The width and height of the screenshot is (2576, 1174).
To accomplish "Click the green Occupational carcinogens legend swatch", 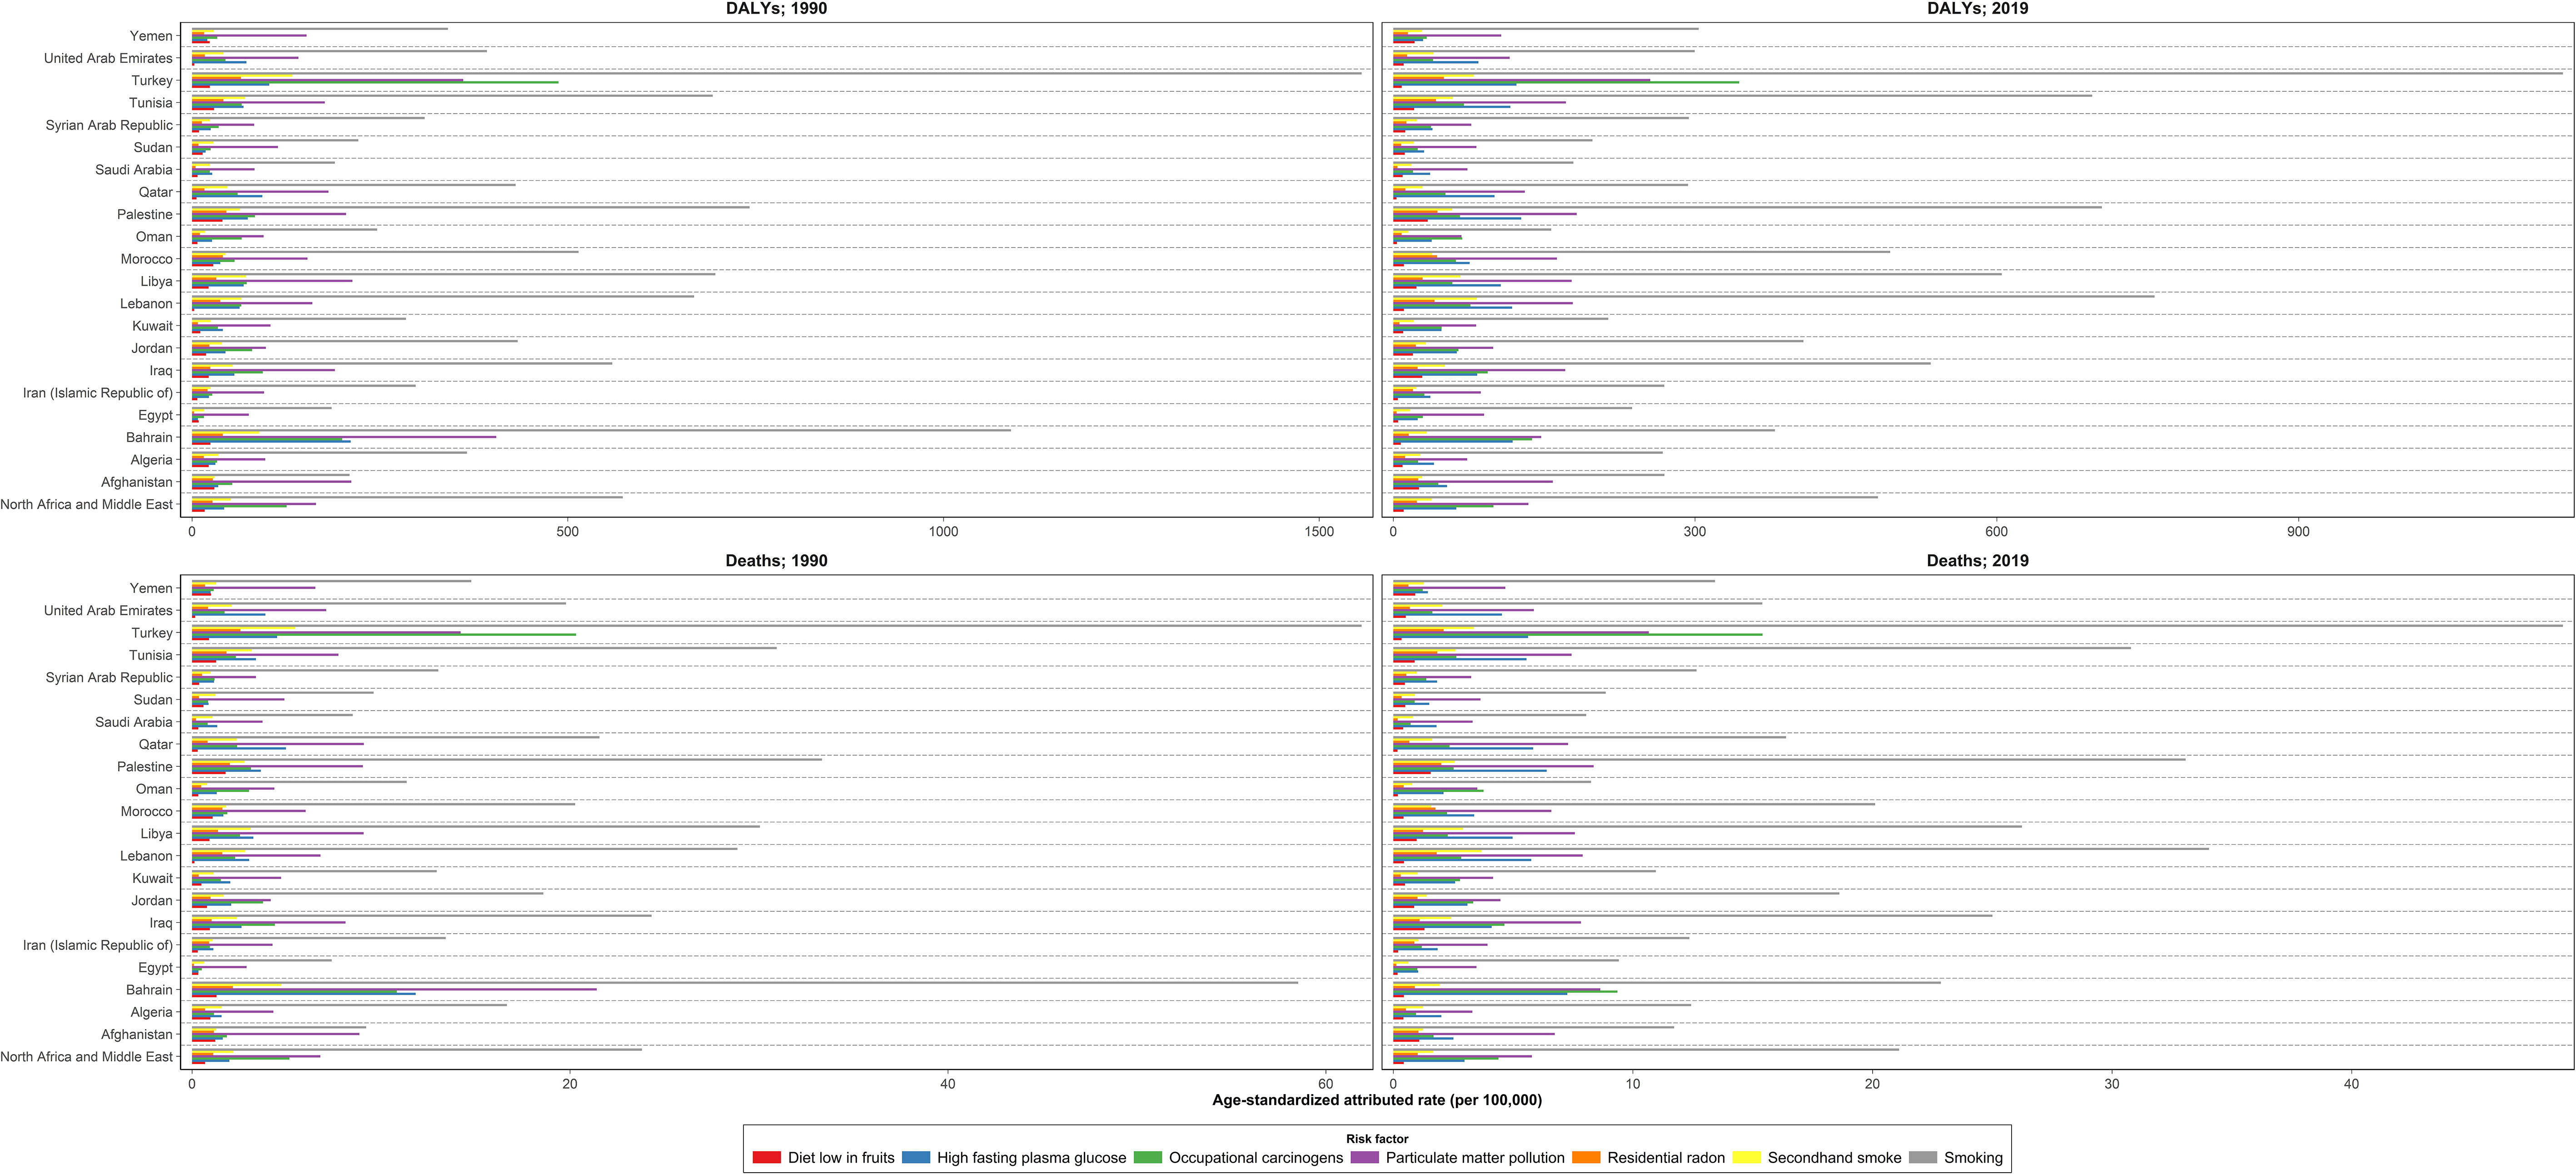I will [1148, 1157].
